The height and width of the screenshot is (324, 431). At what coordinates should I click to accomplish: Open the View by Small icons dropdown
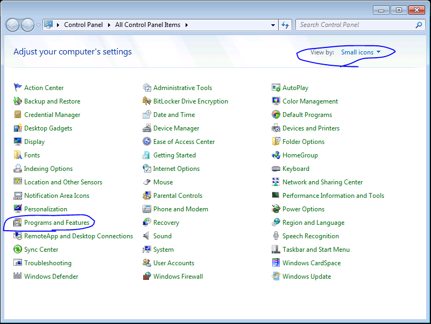click(361, 52)
